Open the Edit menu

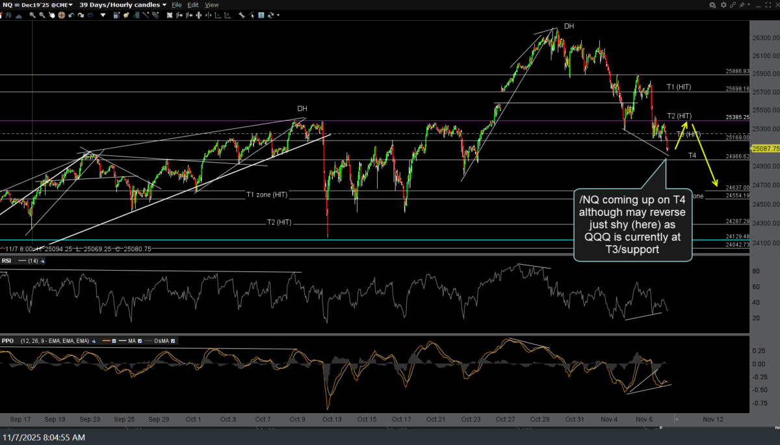(x=194, y=5)
